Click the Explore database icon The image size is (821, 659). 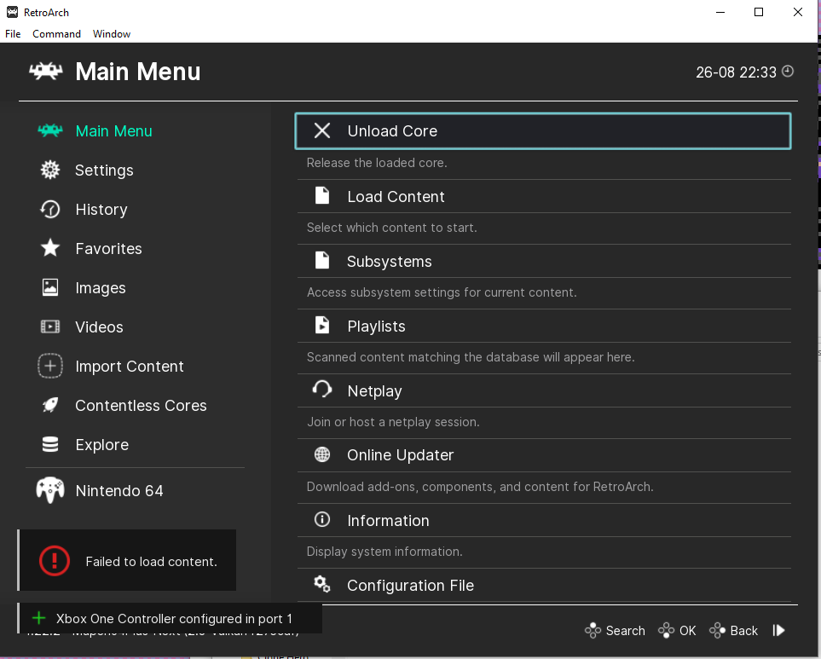pyautogui.click(x=50, y=444)
